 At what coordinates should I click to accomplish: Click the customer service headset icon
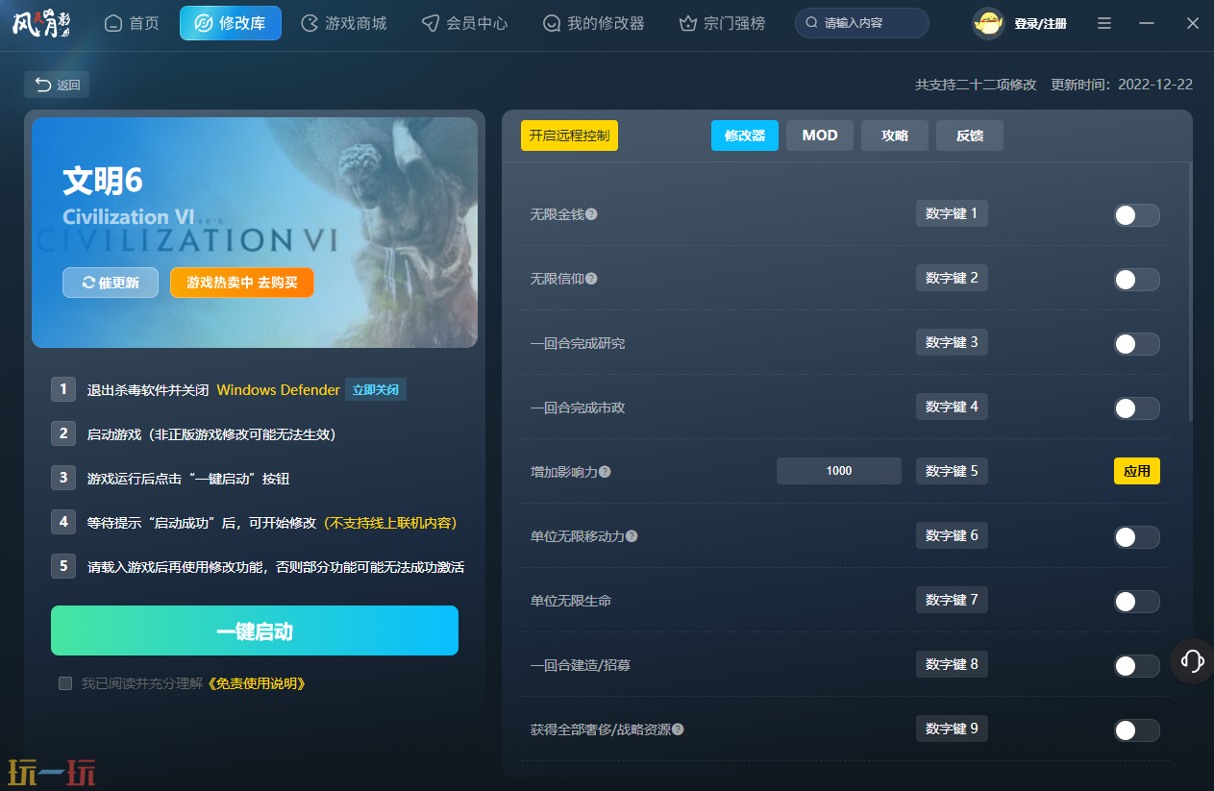tap(1192, 661)
